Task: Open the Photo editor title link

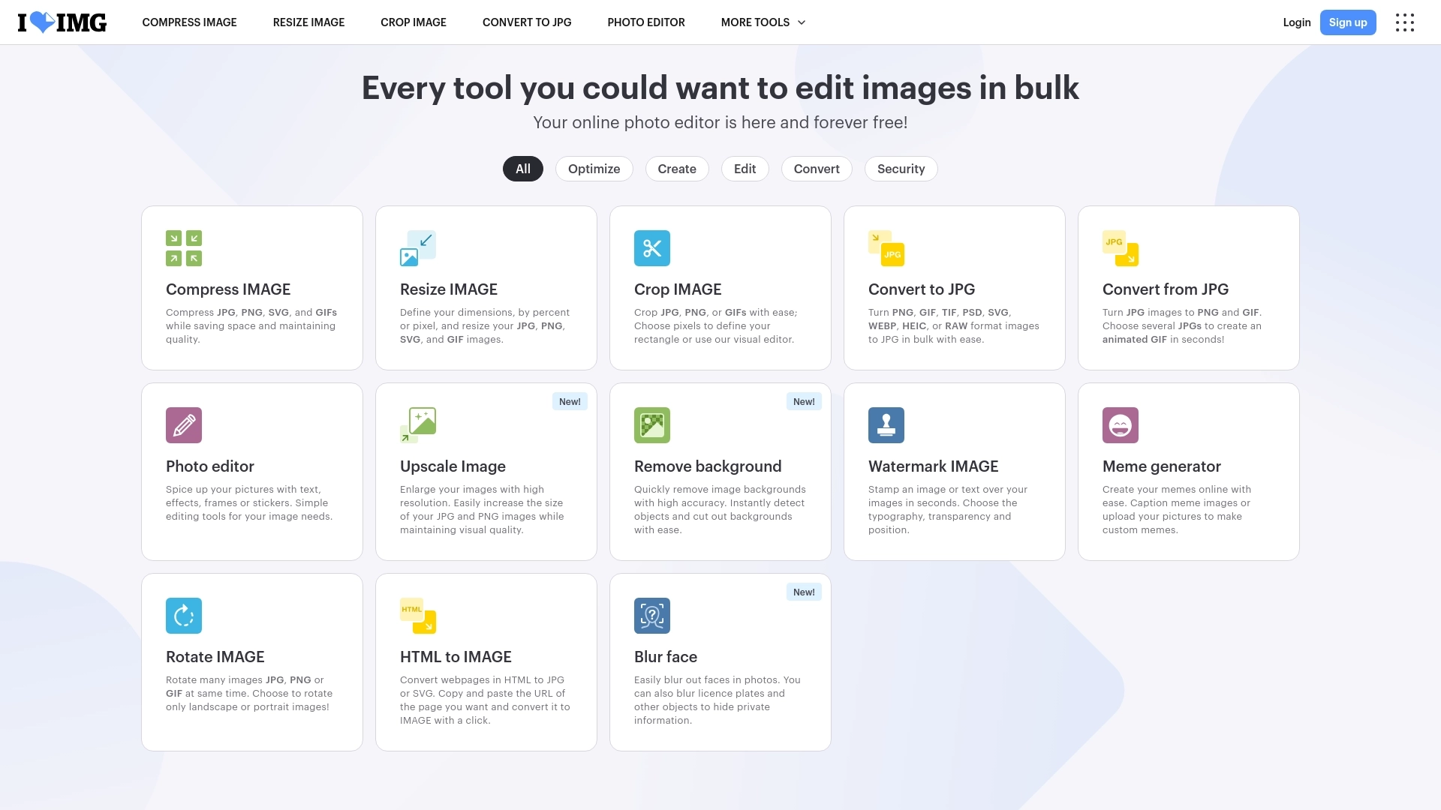Action: pos(210,466)
